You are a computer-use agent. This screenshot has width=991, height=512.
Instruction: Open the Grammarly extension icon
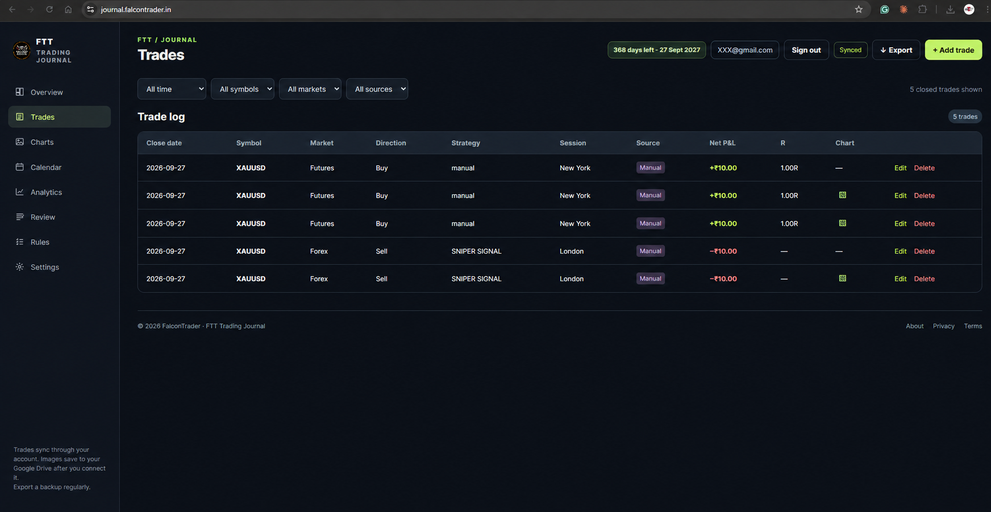click(x=885, y=10)
